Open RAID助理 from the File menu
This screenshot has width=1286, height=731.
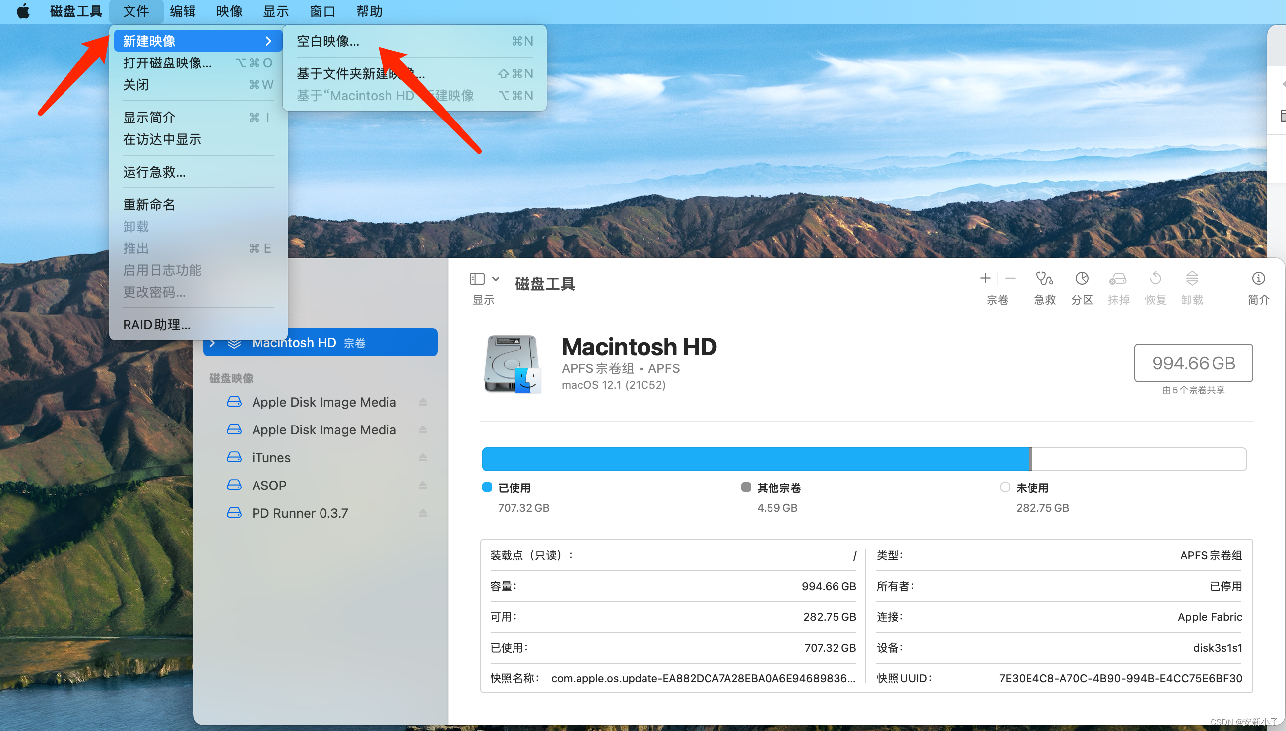(x=157, y=324)
